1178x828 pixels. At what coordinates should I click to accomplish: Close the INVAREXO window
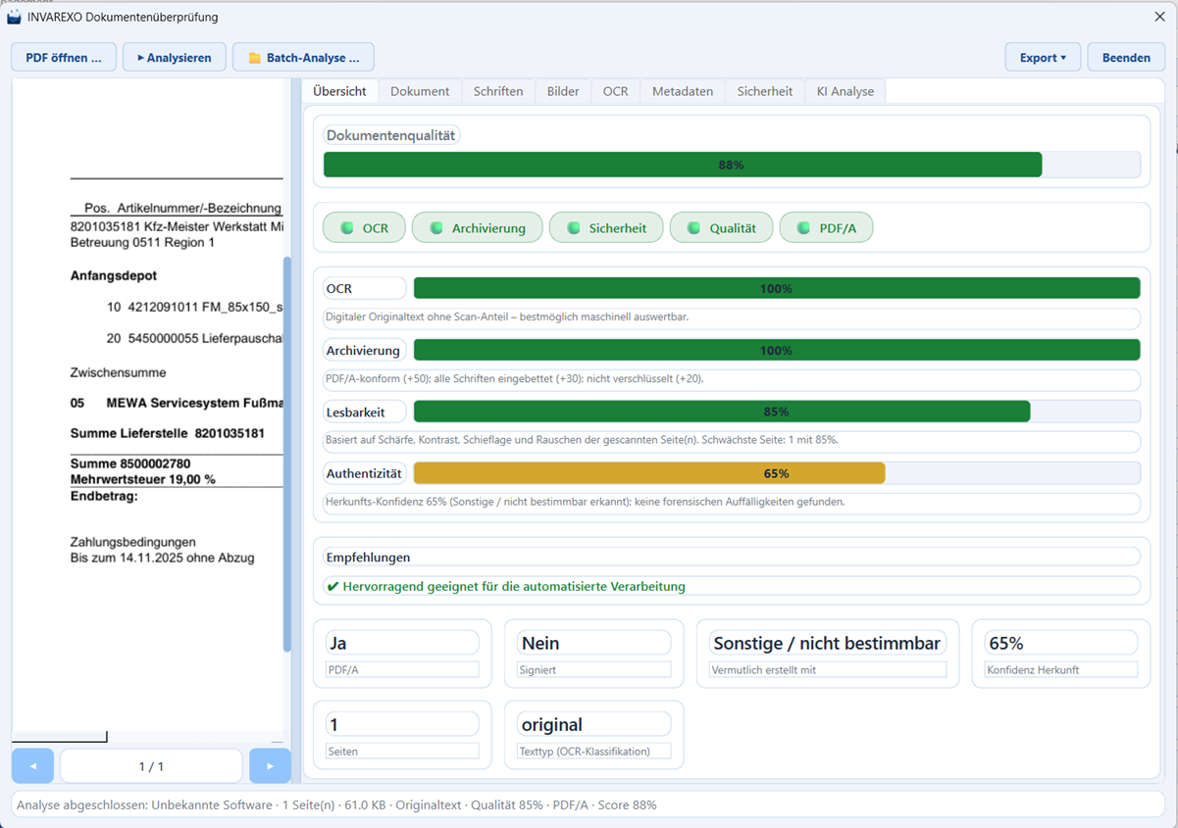point(1159,17)
